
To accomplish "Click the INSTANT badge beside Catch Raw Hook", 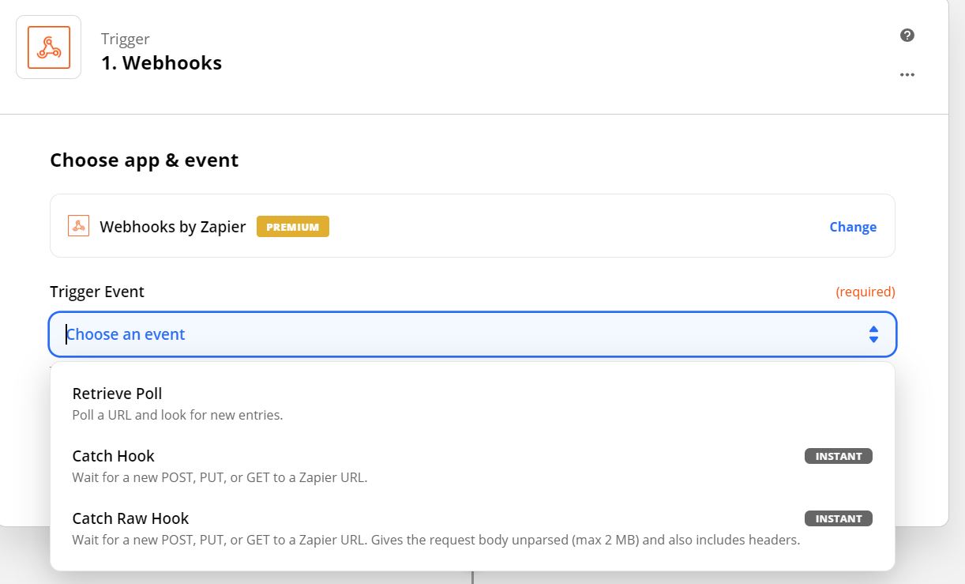I will tap(839, 518).
